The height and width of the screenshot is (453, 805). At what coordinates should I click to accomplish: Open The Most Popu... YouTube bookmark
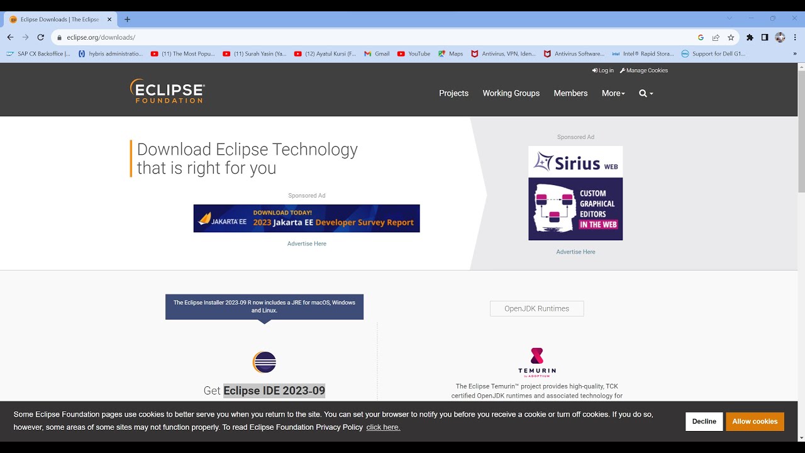(x=183, y=54)
